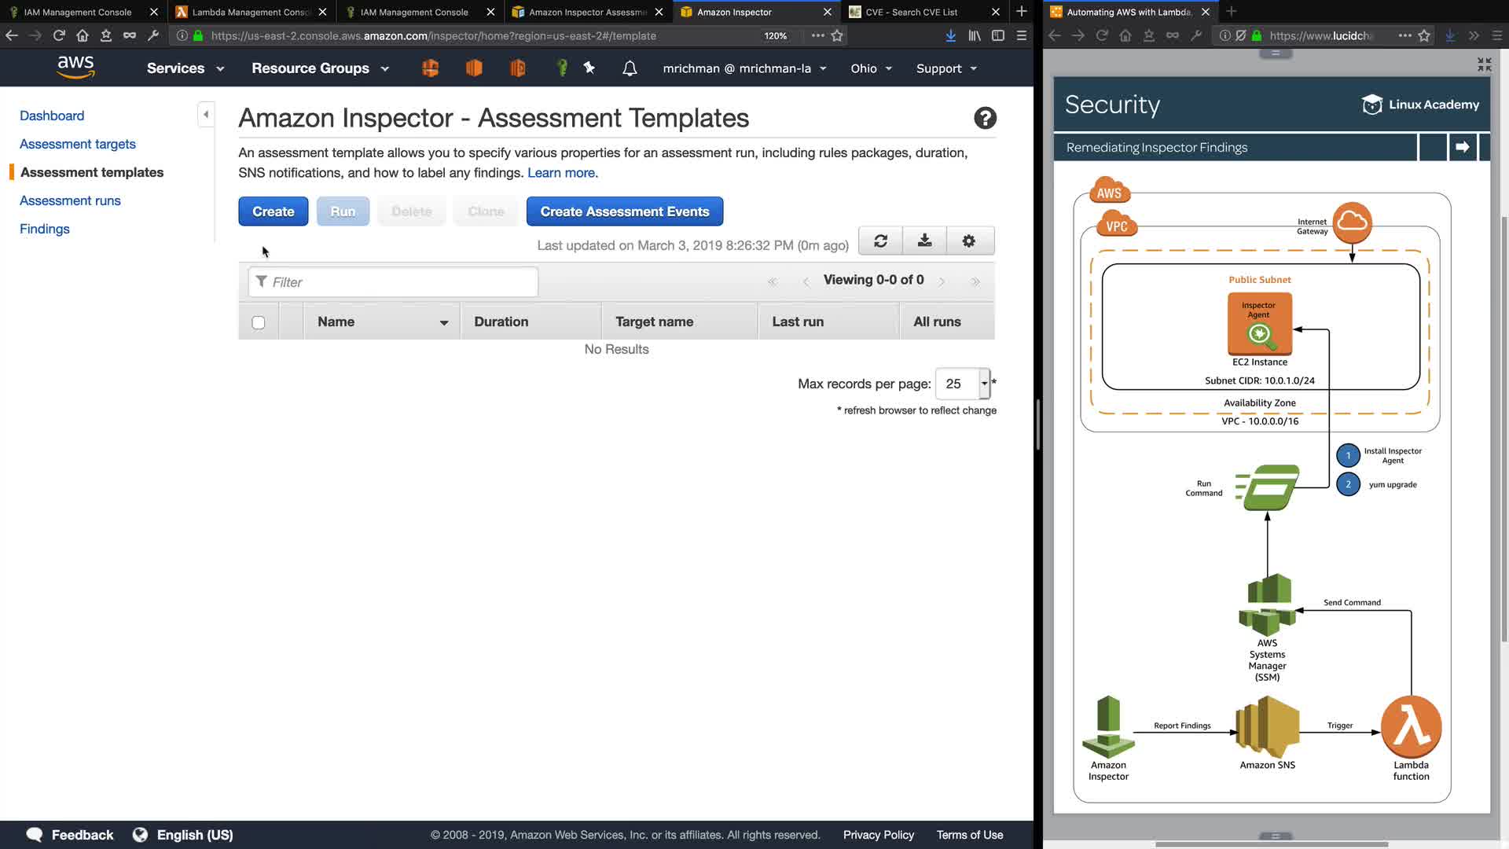Click the AWS logo home icon

tap(76, 68)
